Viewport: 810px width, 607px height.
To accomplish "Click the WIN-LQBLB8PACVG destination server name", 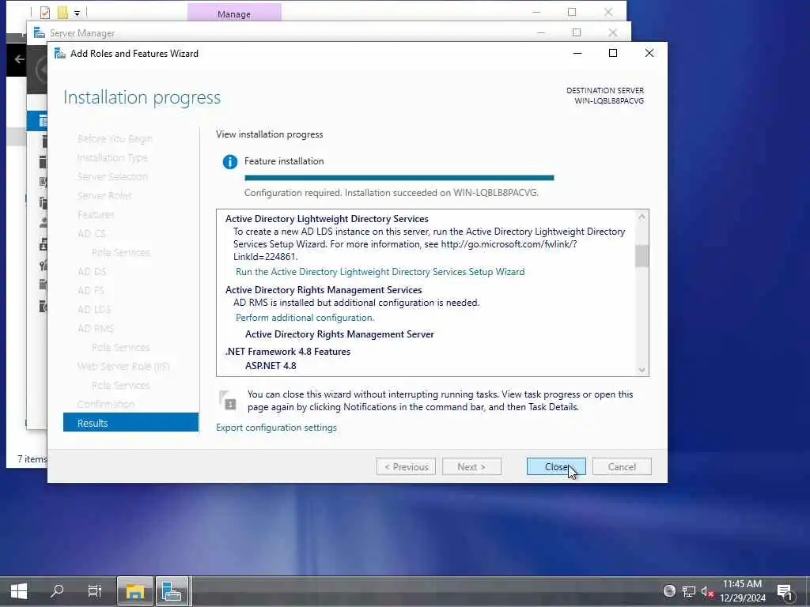I will coord(609,101).
